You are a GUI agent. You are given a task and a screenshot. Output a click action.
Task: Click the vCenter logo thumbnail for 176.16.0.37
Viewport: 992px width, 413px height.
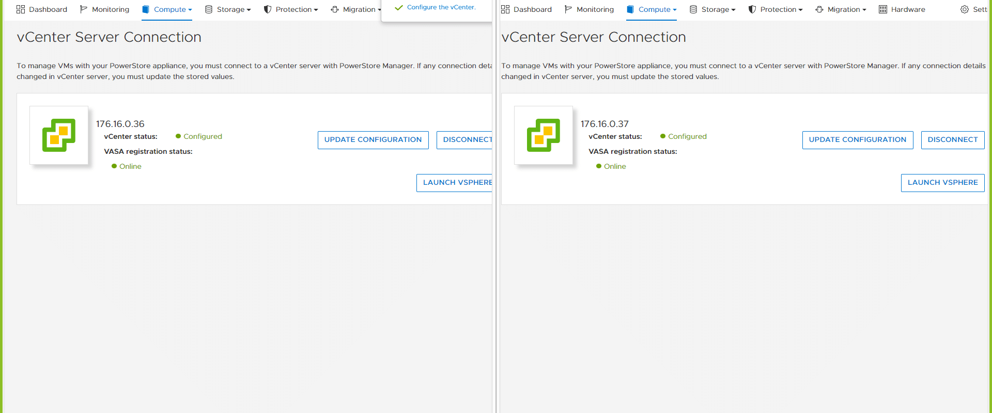tap(544, 135)
